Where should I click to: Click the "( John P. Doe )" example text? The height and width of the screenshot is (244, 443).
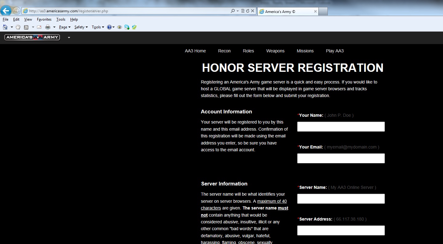339,115
